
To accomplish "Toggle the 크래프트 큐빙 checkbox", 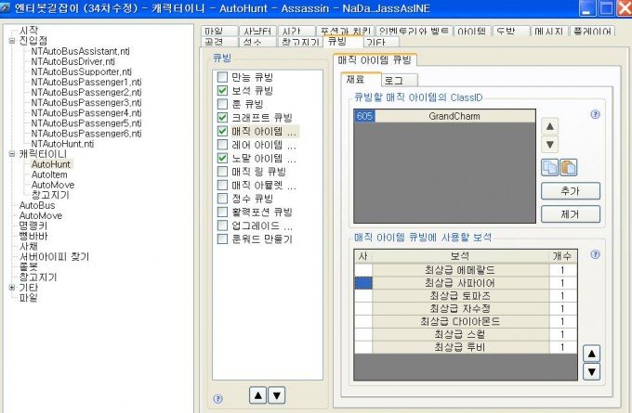I will 222,118.
